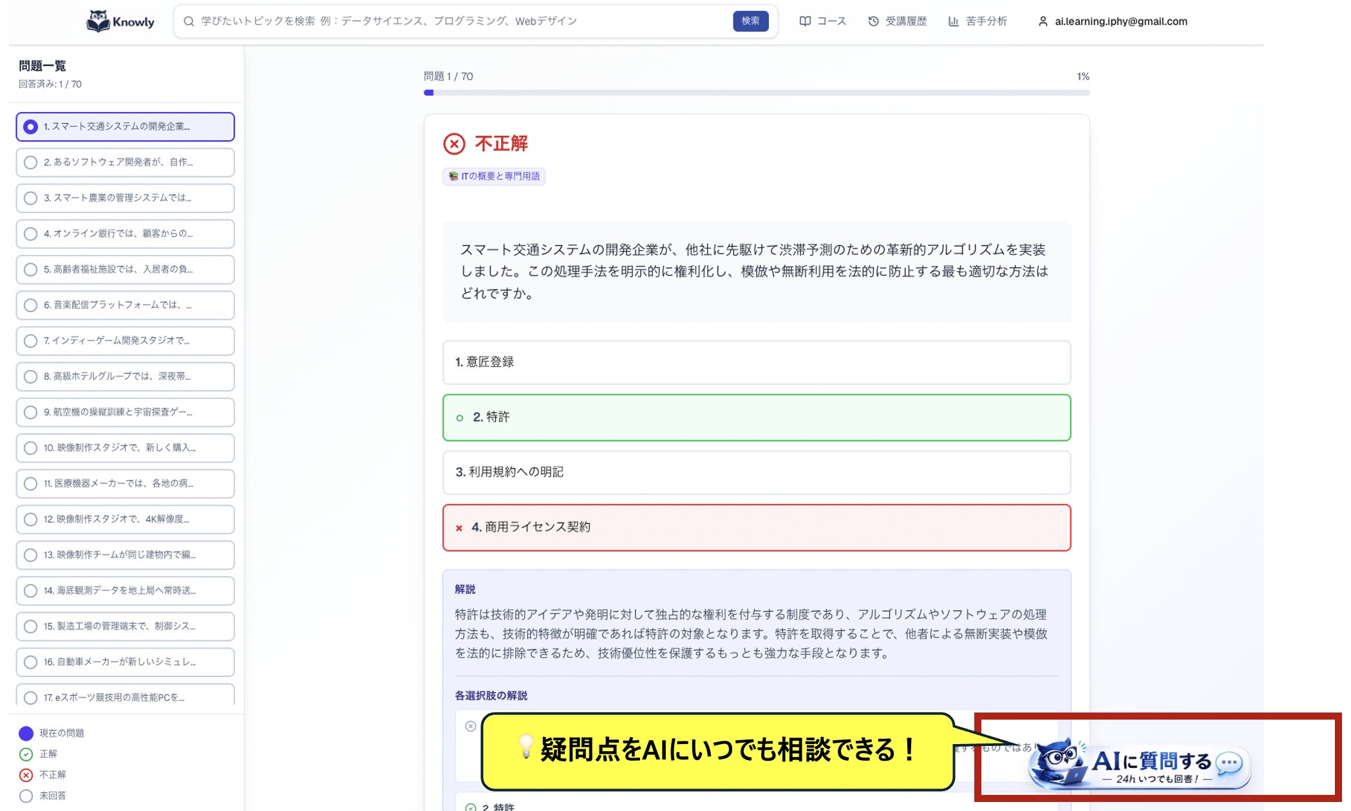Choose answer option 1. 意匠登録
Viewport: 1351px width, 811px height.
tap(756, 362)
